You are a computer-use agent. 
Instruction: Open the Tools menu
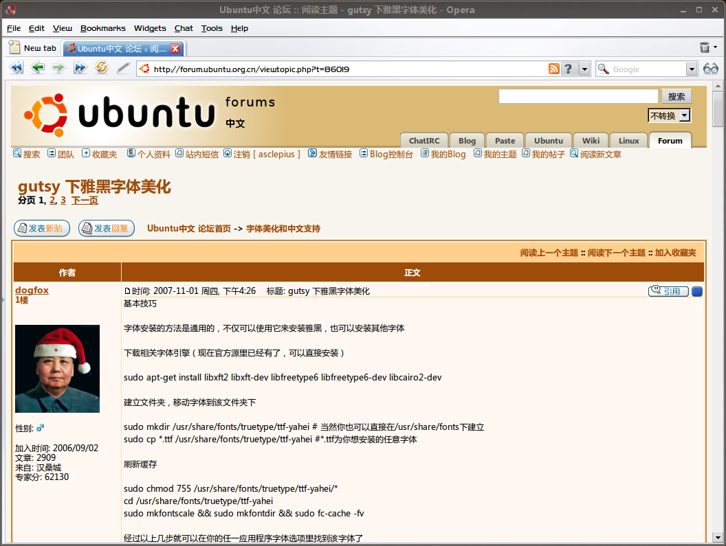pos(212,28)
